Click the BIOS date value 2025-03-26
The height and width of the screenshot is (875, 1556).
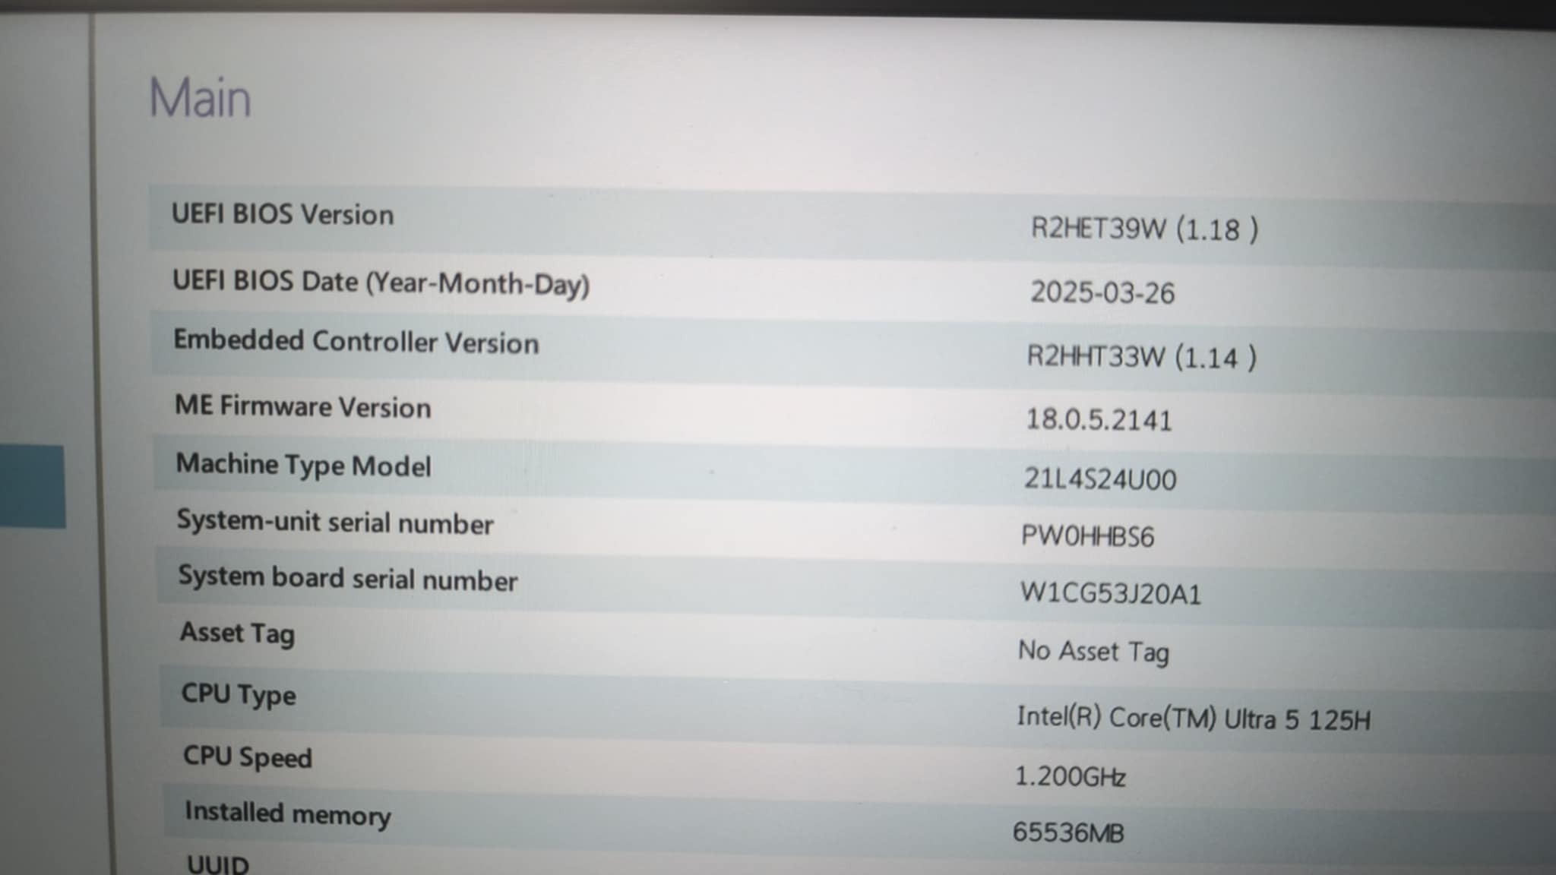(x=1102, y=292)
